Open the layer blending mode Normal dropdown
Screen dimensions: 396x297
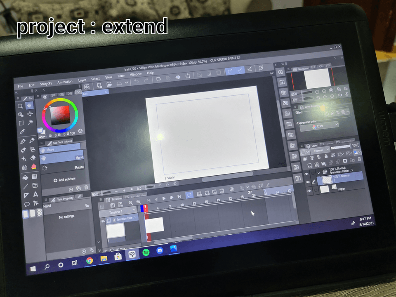click(320, 150)
